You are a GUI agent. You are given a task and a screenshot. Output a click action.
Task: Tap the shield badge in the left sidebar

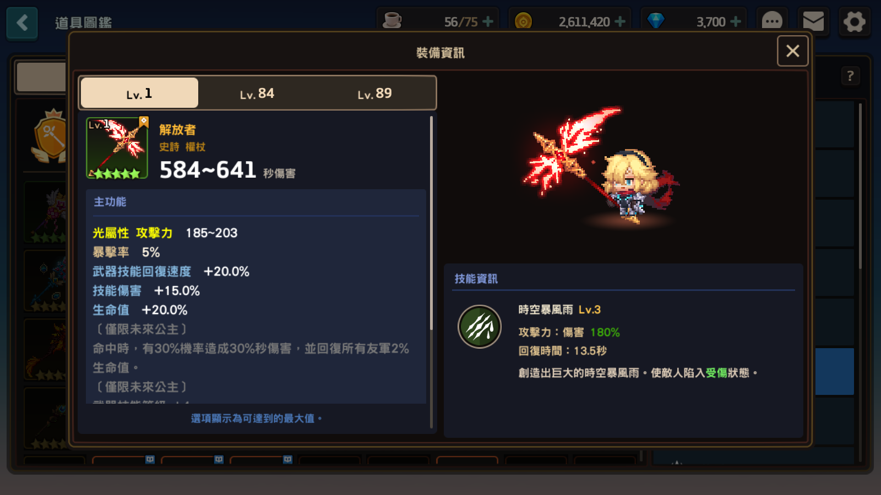click(51, 136)
